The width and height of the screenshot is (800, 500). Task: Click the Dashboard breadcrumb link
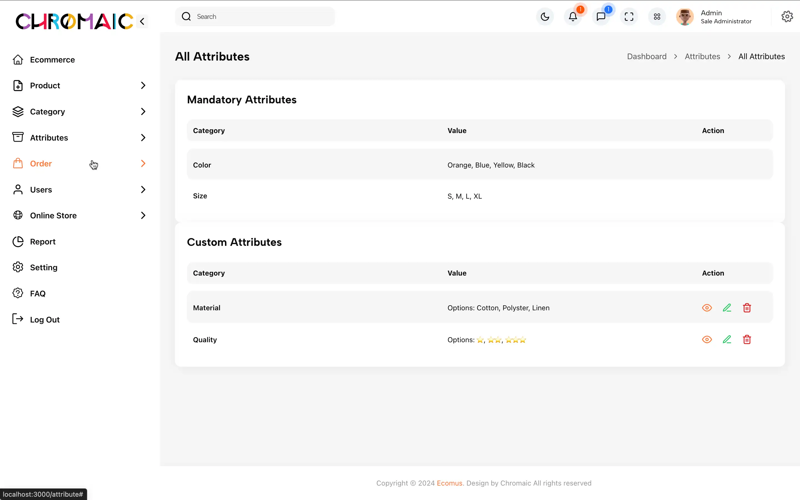[647, 57]
